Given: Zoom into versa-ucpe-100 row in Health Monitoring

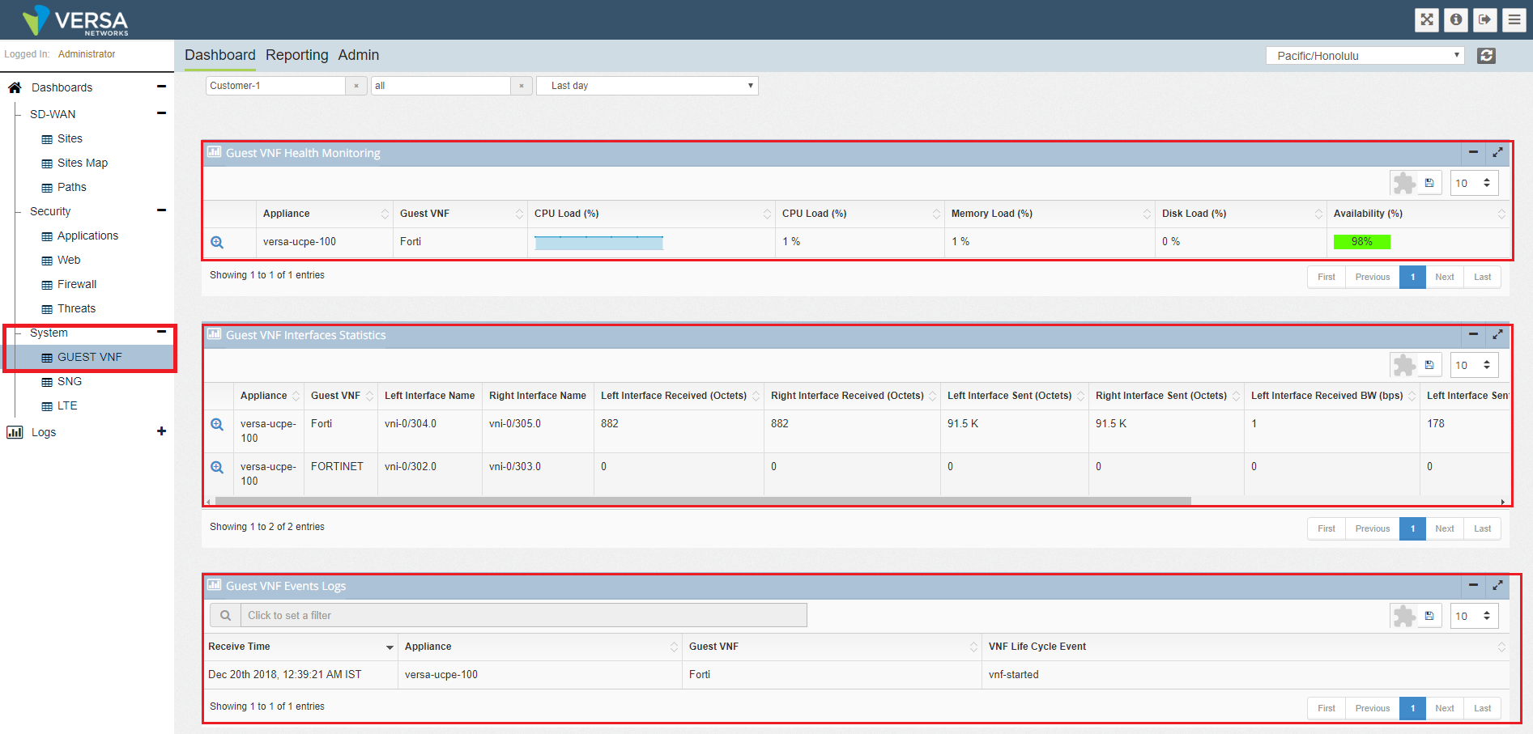Looking at the screenshot, I should coord(217,242).
